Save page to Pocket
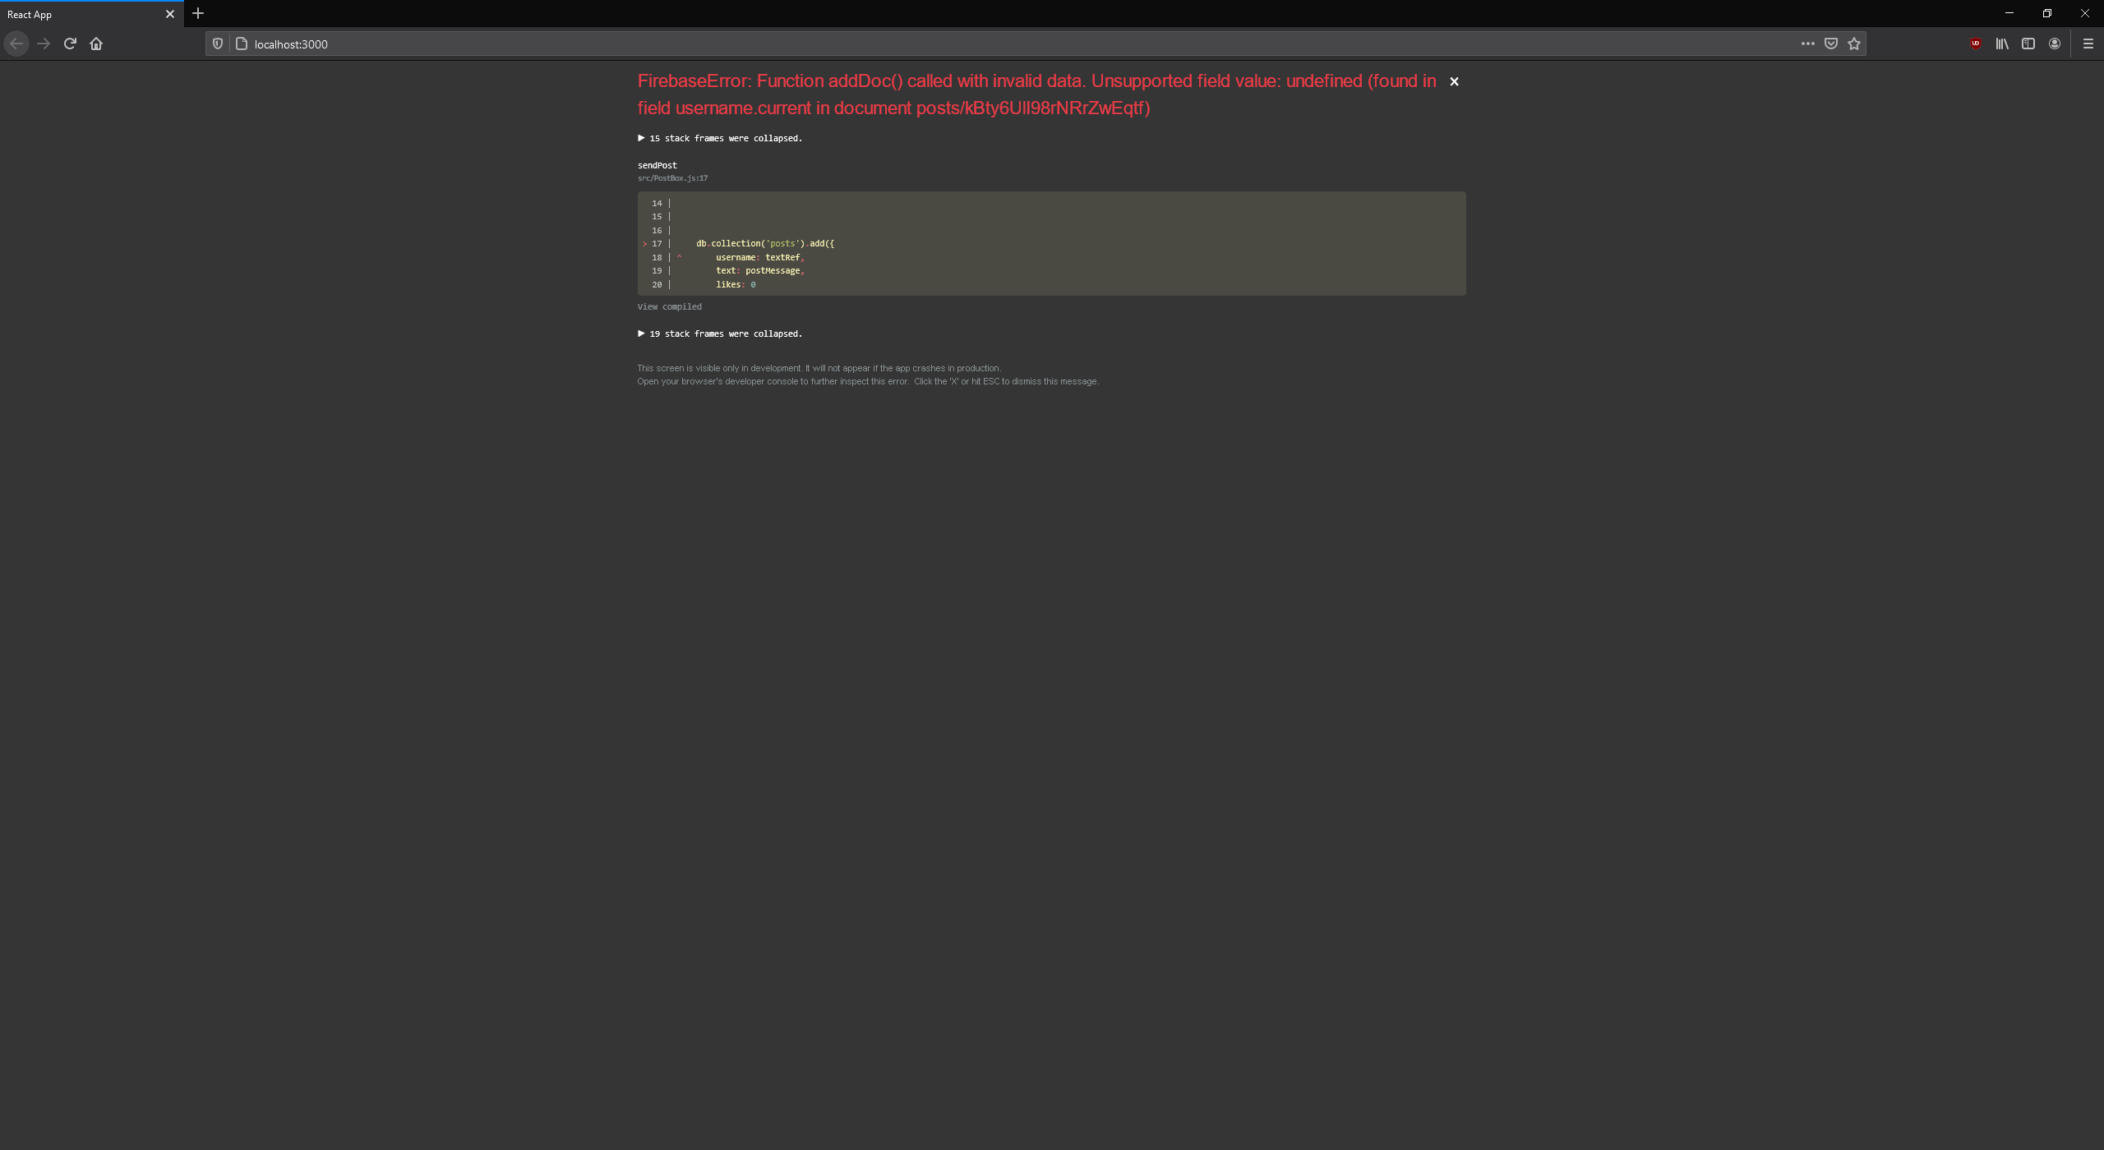This screenshot has width=2104, height=1150. (x=1831, y=44)
